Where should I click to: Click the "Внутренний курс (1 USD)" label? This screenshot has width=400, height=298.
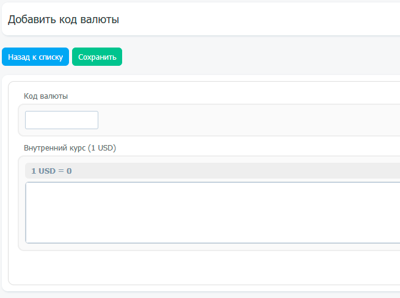pyautogui.click(x=70, y=147)
